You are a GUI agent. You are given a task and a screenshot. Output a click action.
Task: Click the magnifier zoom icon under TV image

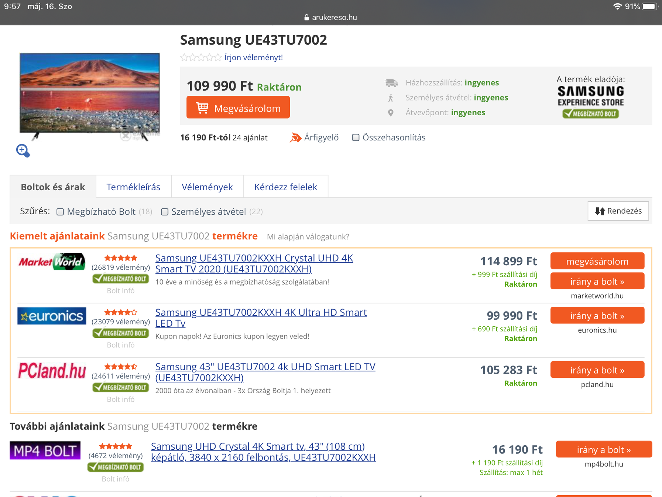[23, 151]
